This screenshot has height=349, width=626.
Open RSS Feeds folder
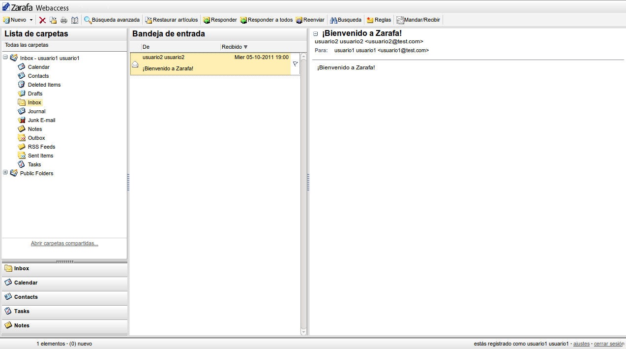pos(41,147)
